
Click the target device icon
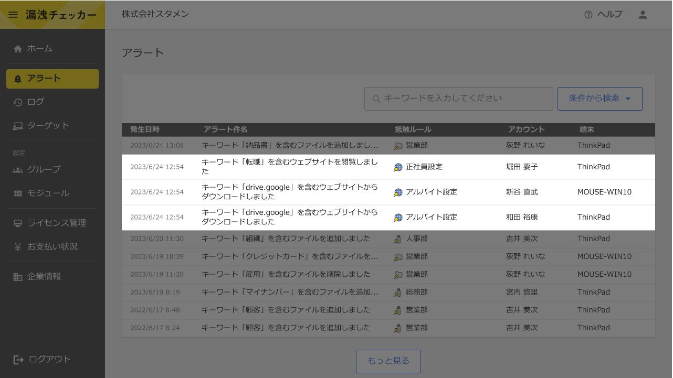pos(18,126)
